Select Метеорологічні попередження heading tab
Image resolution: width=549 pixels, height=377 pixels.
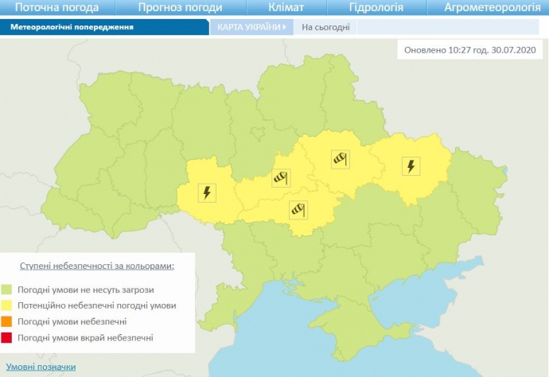[x=72, y=26]
